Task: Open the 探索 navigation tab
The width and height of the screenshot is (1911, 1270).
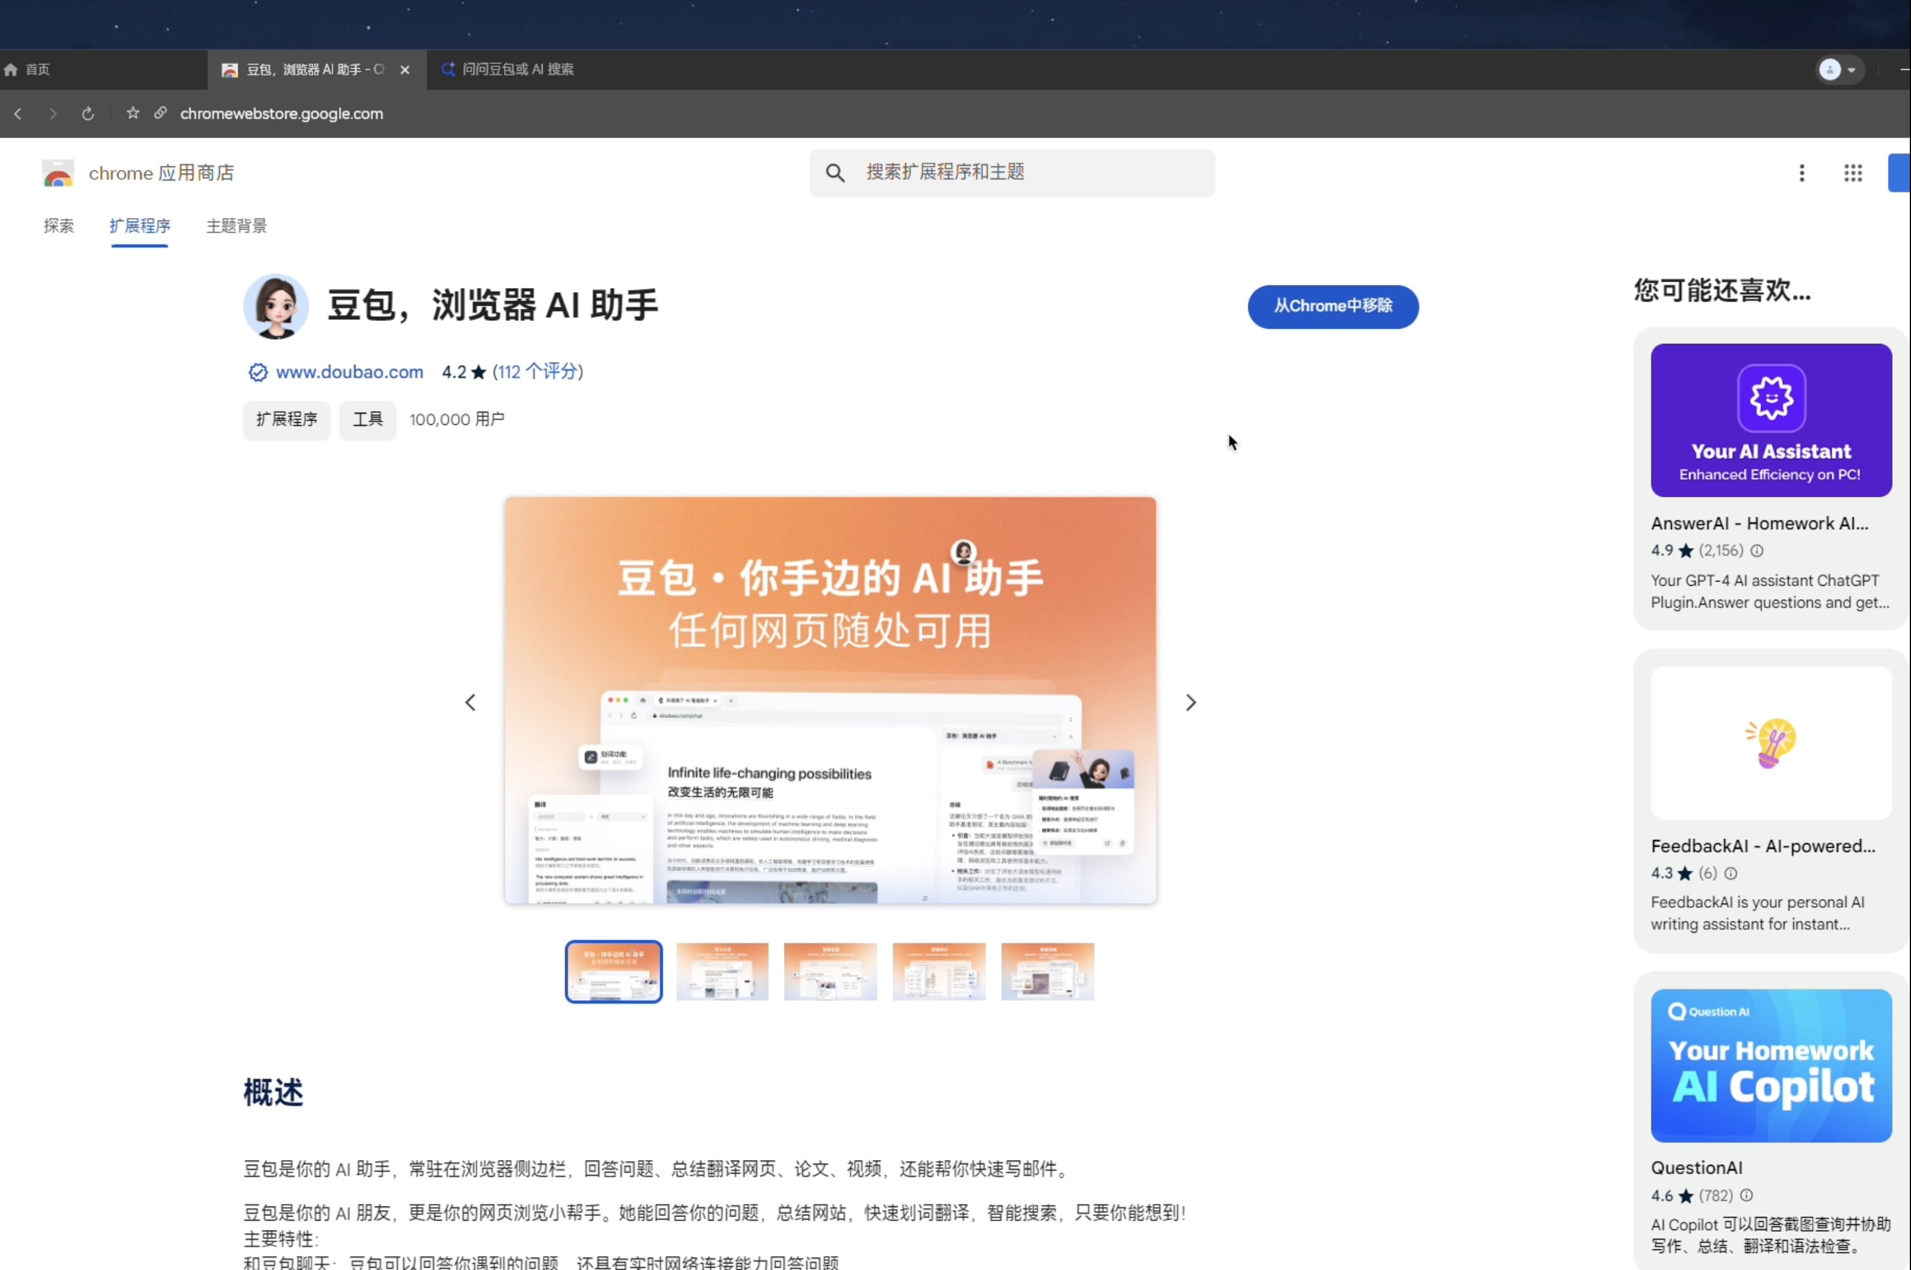Action: coord(58,226)
